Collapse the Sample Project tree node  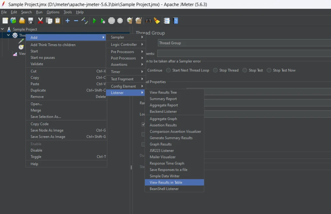pos(3,29)
